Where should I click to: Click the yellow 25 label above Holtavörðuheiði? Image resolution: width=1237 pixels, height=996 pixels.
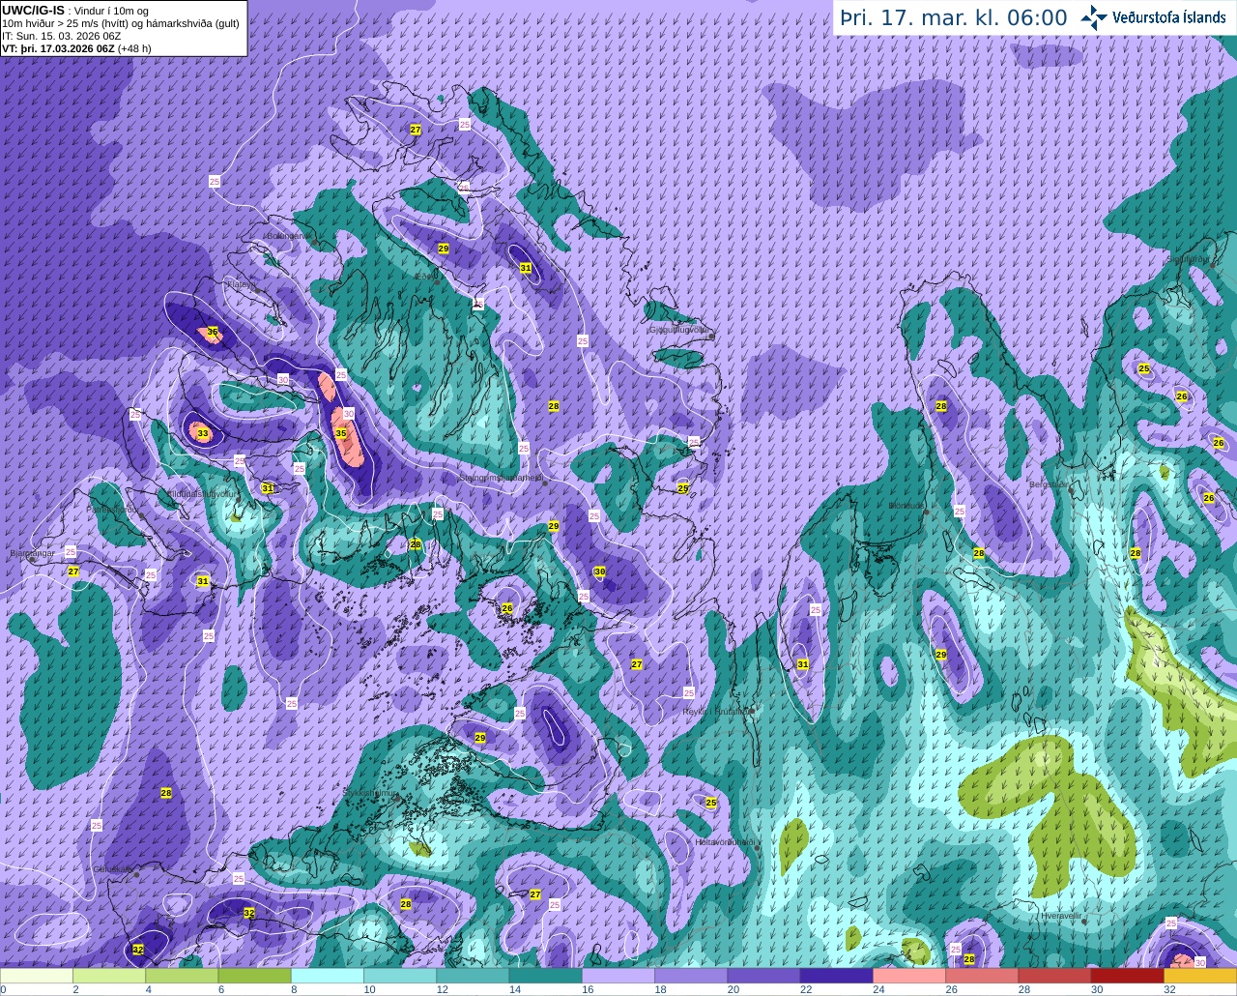711,803
